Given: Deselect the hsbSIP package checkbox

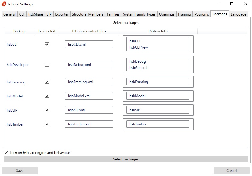Looking at the screenshot, I should click(47, 110).
